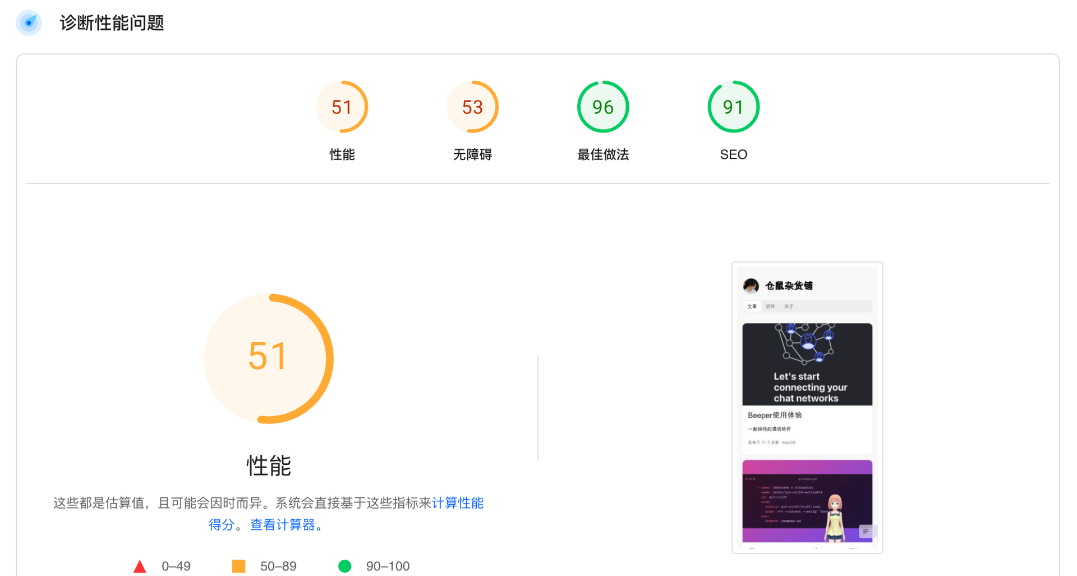
Task: Click the blue diagnostics icon beside the heading
Action: click(29, 23)
